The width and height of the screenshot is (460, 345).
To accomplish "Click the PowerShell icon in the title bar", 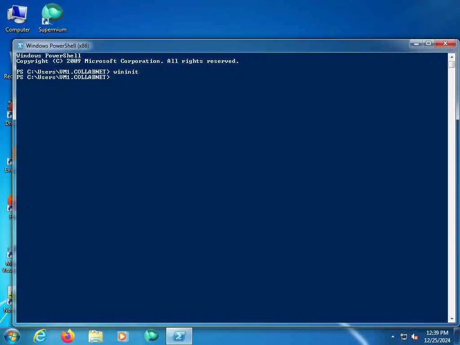I will pos(20,45).
